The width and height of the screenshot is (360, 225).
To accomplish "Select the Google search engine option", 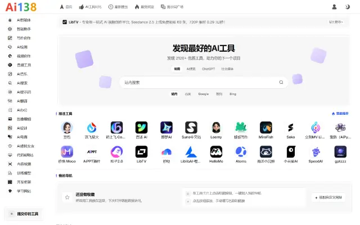I will [204, 94].
